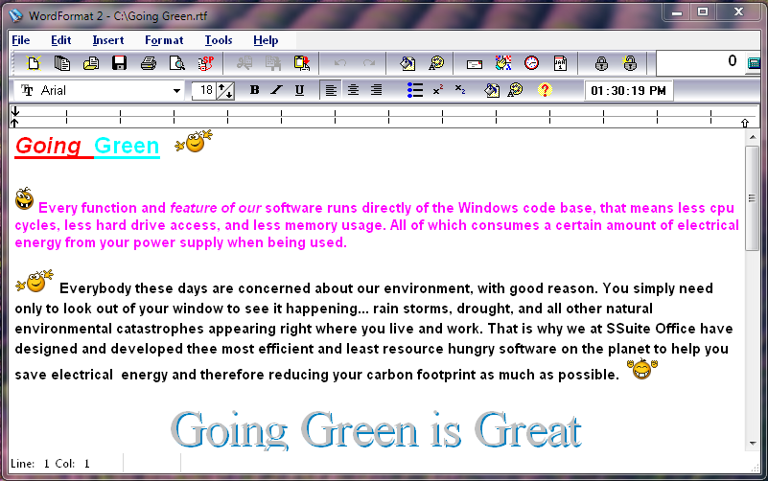Screen dimensions: 768x481
Task: Insert the date with calendar icon
Action: (560, 64)
